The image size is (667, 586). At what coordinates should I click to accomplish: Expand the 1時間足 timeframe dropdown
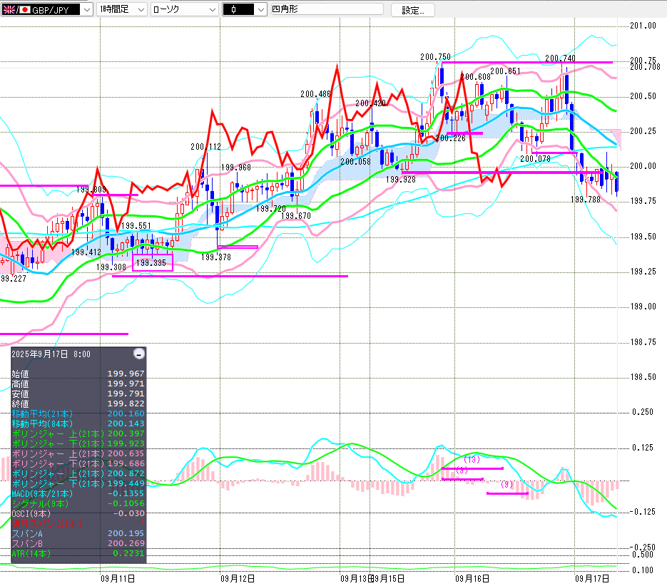click(x=140, y=10)
